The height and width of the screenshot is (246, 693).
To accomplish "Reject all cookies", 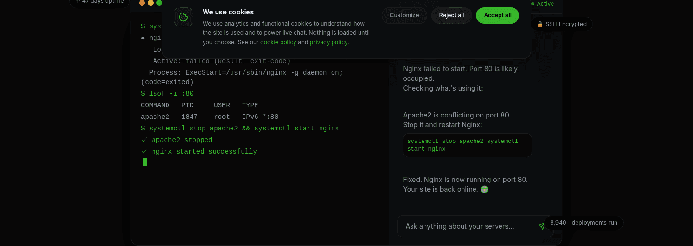I will point(451,15).
